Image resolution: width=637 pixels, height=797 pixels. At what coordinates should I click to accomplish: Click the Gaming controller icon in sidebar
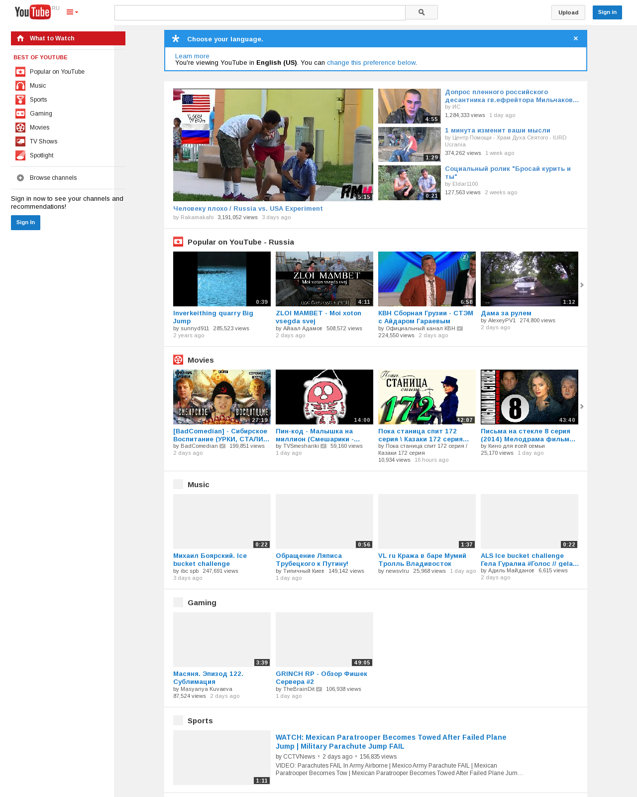click(x=20, y=114)
